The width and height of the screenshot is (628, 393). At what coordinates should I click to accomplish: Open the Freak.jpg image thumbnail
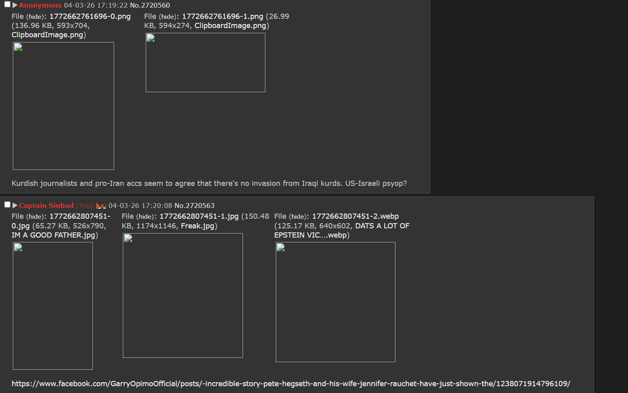(x=183, y=295)
